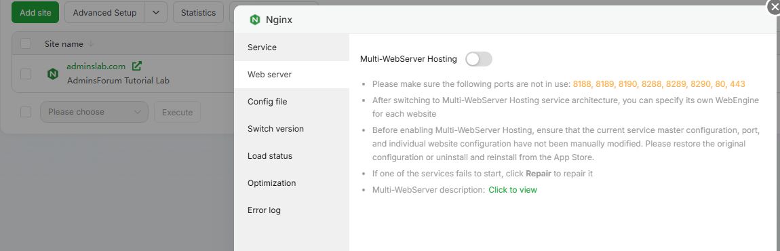The width and height of the screenshot is (780, 251).
Task: Tick the select-all checkbox in table header
Action: point(26,44)
